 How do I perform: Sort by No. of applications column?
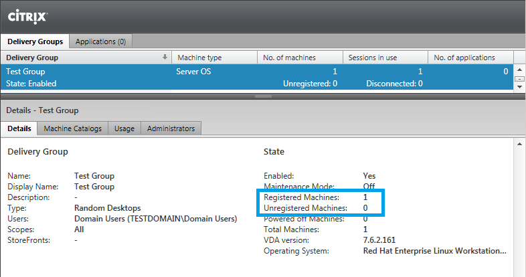point(470,58)
